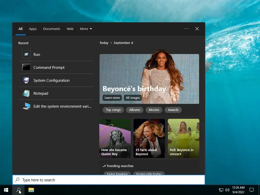Click the System Configuration text label
This screenshot has height=195, width=260.
pyautogui.click(x=51, y=80)
